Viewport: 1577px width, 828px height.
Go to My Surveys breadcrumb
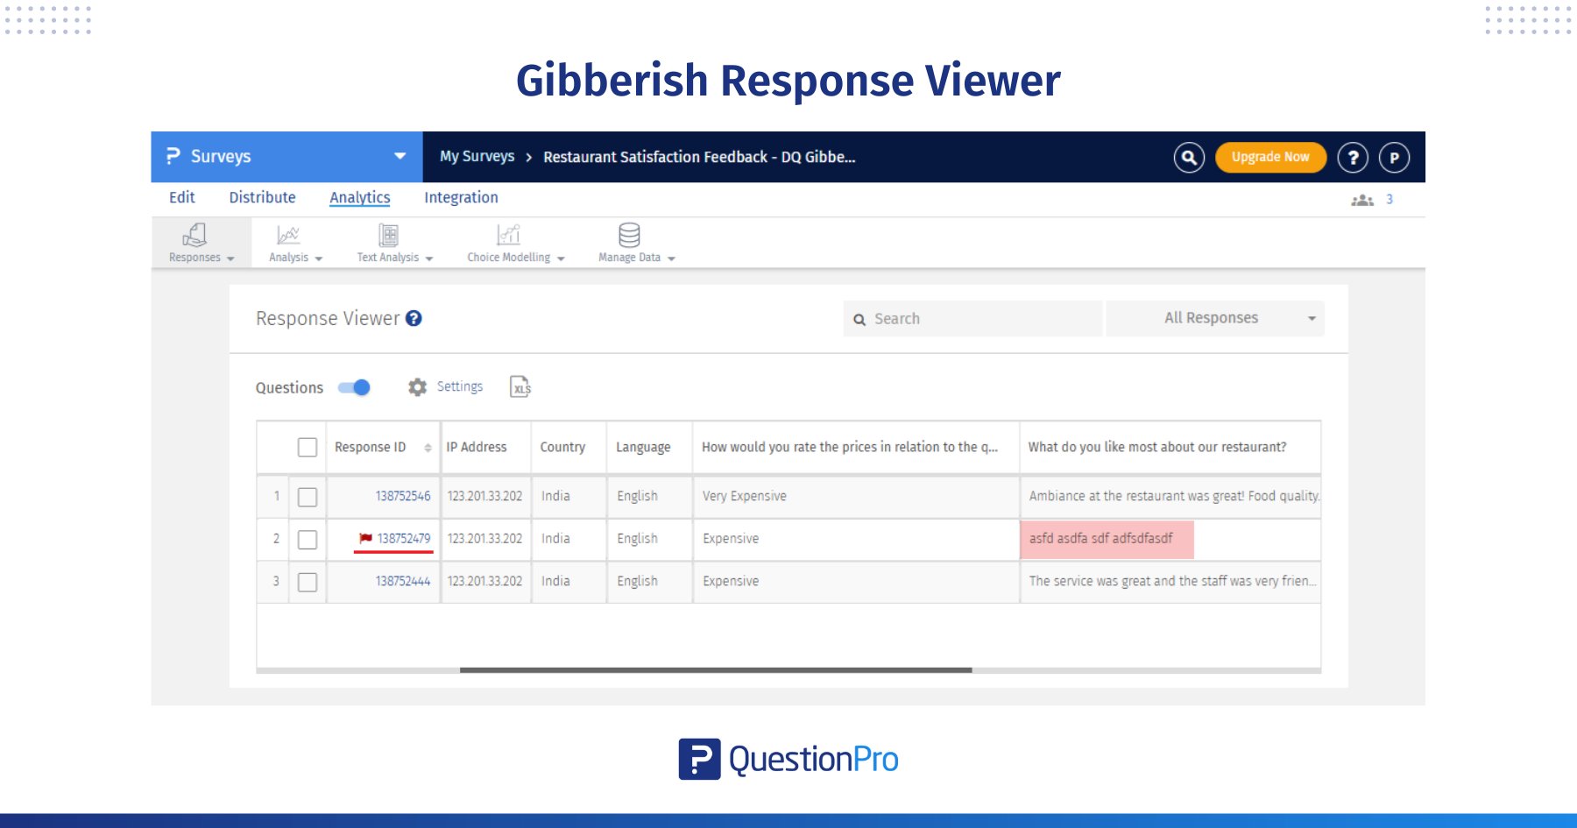point(477,156)
